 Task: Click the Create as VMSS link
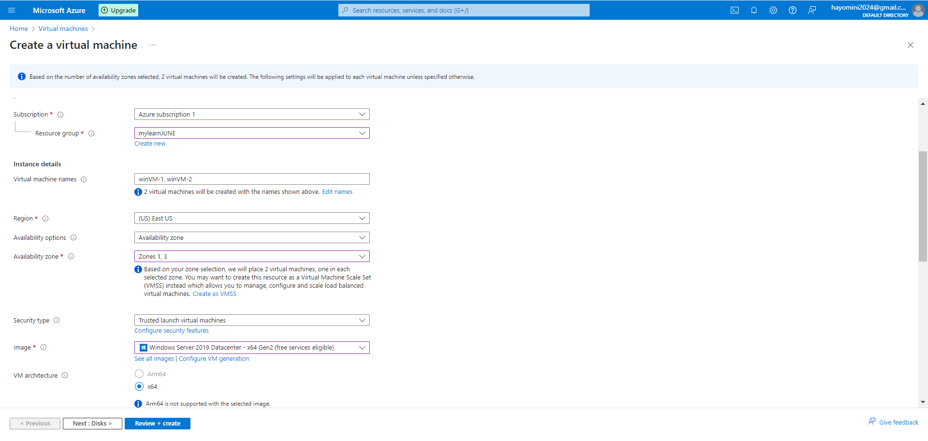coord(215,294)
